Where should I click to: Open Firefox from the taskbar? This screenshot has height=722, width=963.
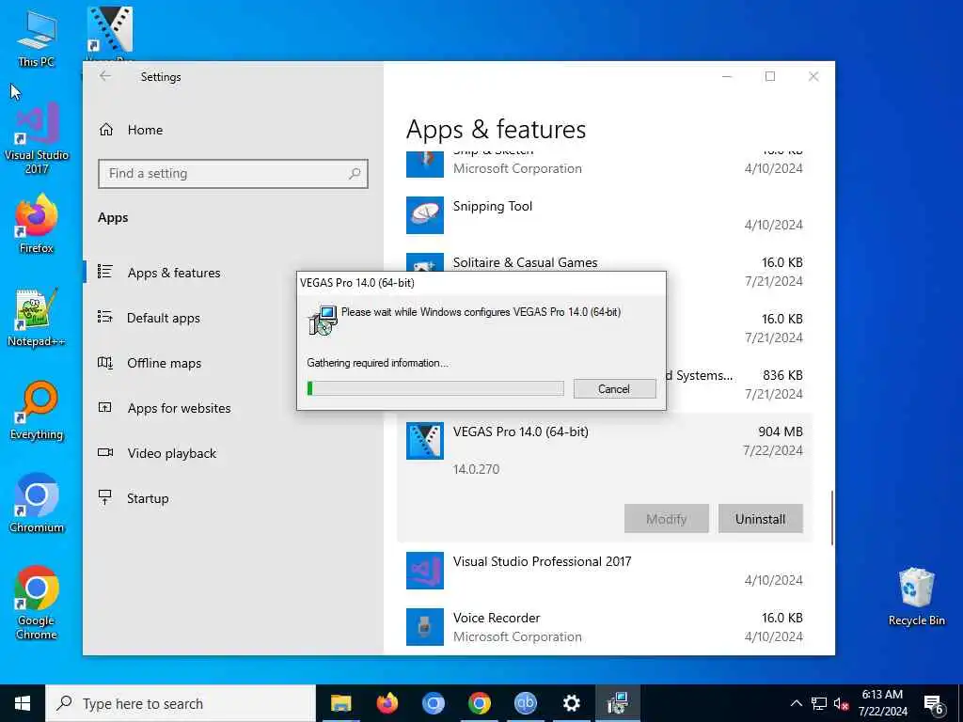(387, 703)
